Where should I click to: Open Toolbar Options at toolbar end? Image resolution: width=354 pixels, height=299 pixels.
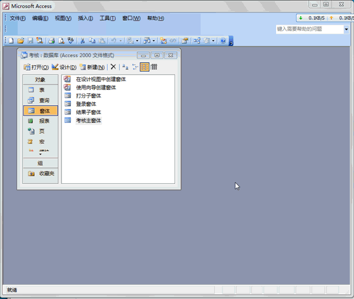(231, 41)
